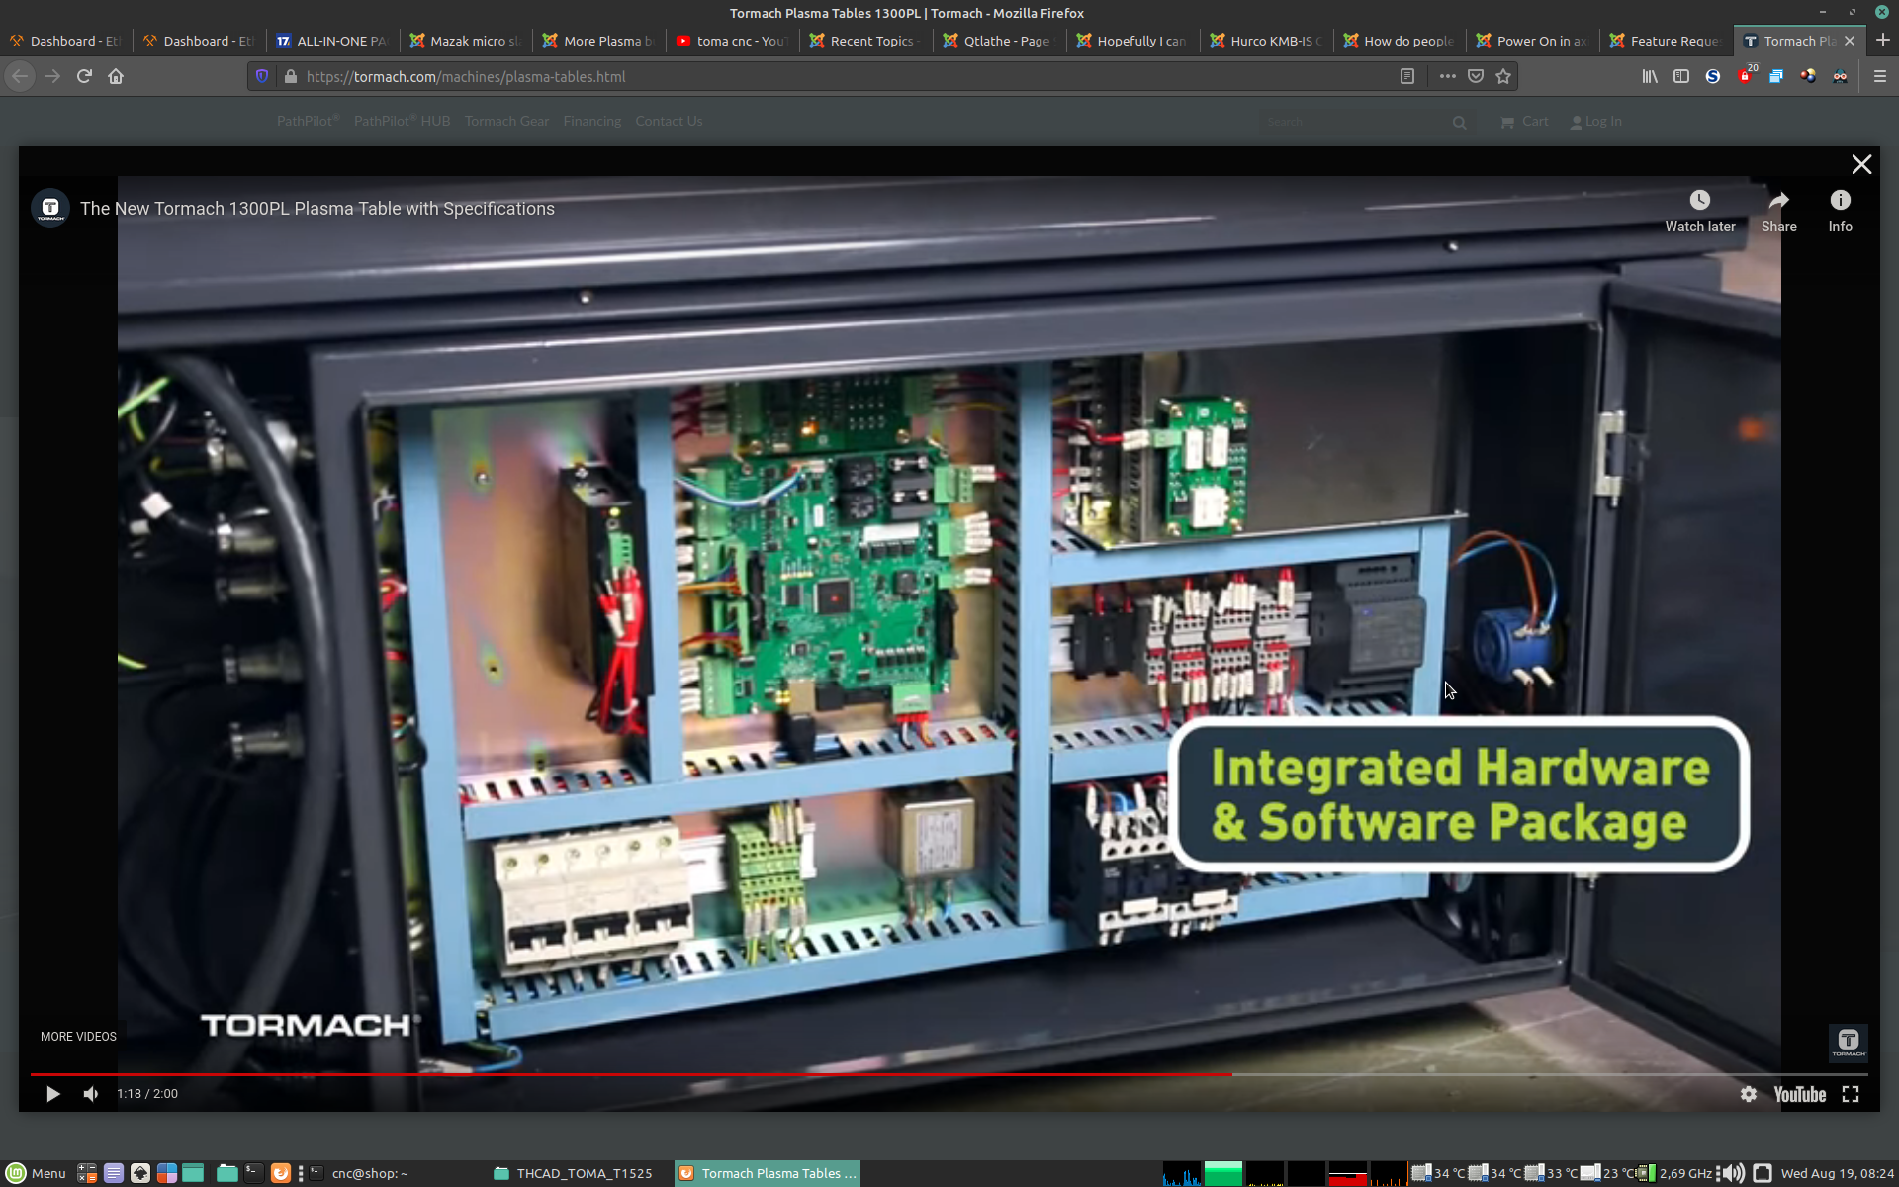Viewport: 1899px width, 1187px height.
Task: Click Financing nav link
Action: point(591,121)
